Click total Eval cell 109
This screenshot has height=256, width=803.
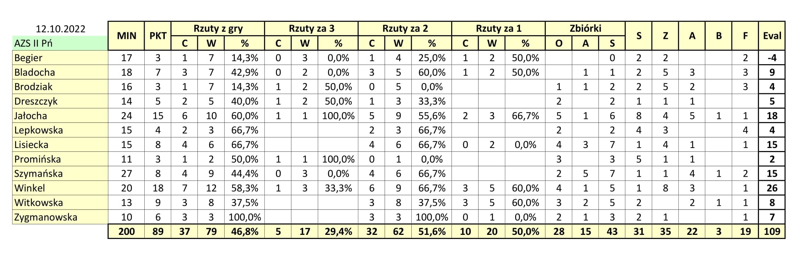coord(772,231)
